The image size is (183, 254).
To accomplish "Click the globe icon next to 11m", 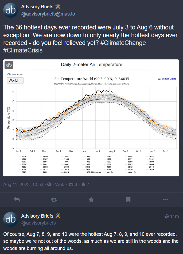I will point(167,217).
